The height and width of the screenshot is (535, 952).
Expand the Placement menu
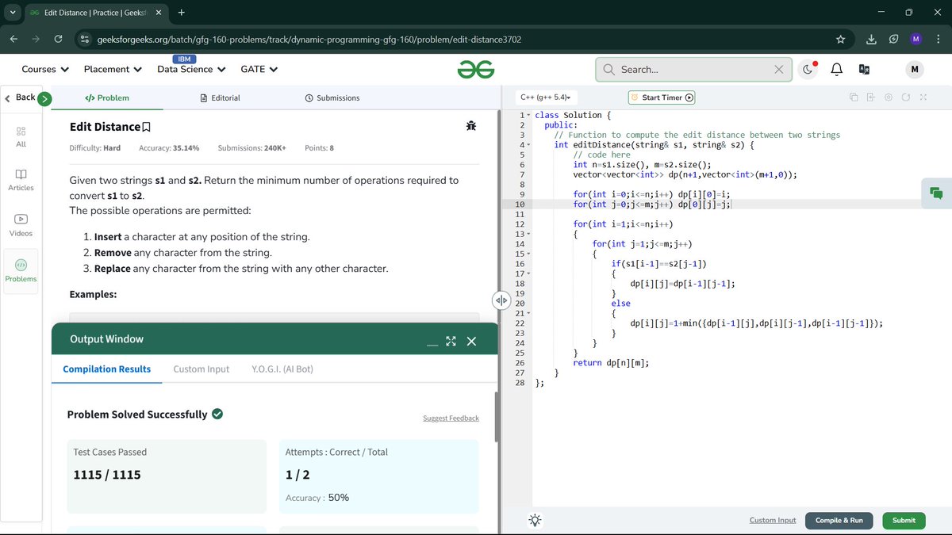point(113,70)
